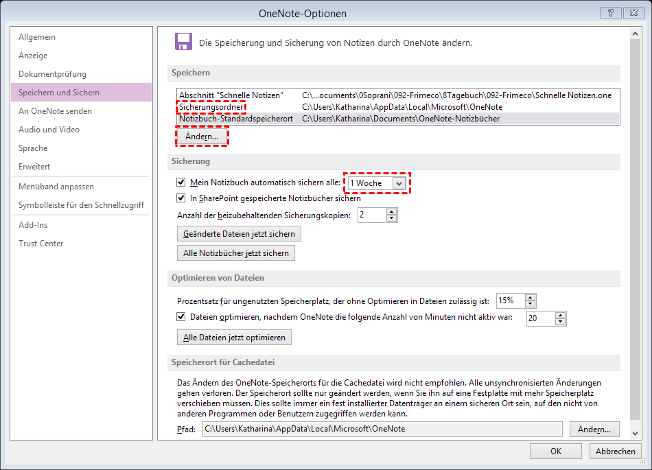Increase number of Sicherungskopien with up arrow
This screenshot has width=652, height=470.
tap(392, 212)
